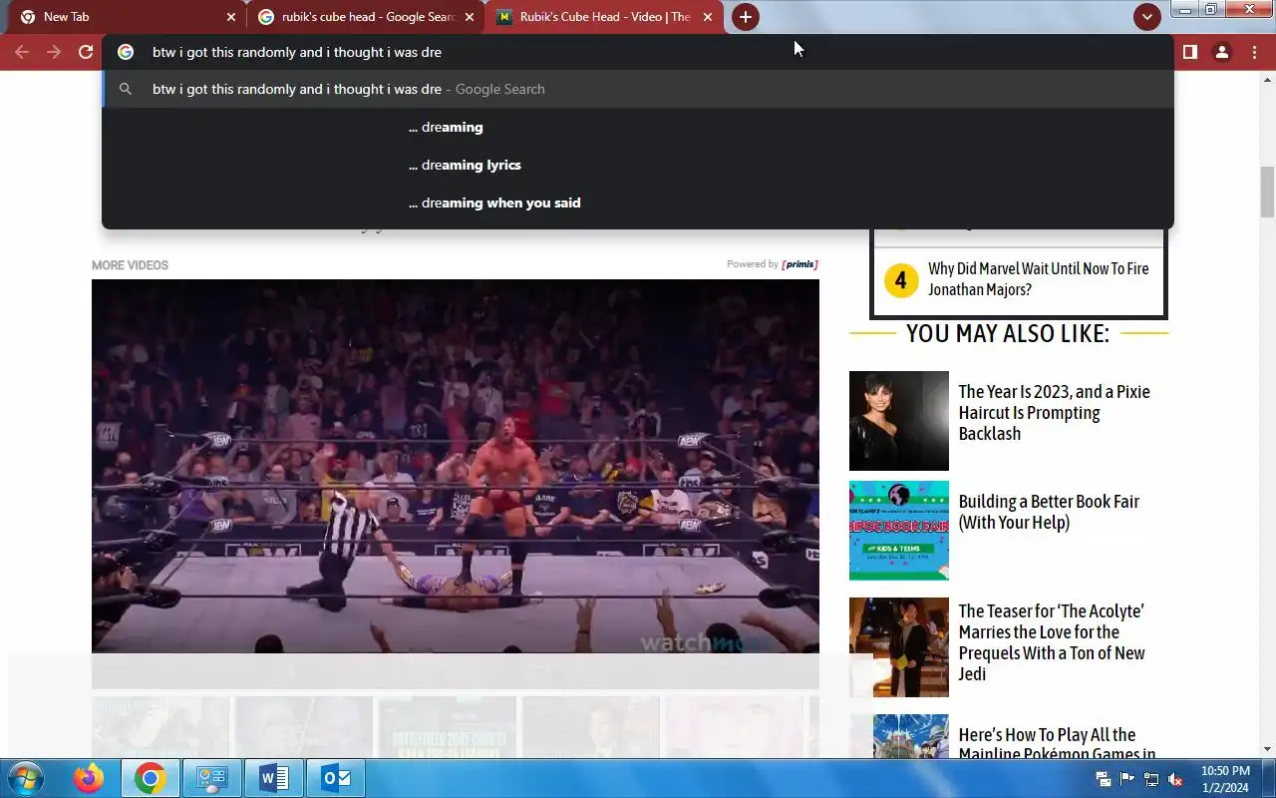The image size is (1276, 798).
Task: Open the Chrome side panel
Action: 1189,52
